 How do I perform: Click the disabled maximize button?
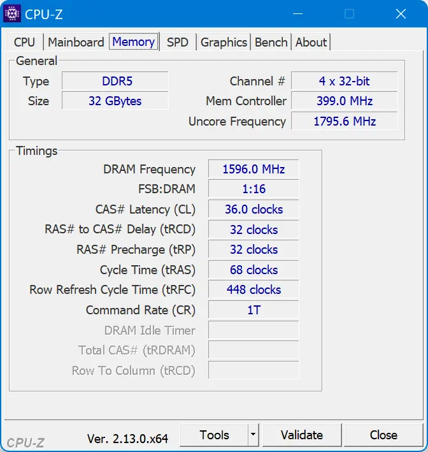(x=350, y=13)
